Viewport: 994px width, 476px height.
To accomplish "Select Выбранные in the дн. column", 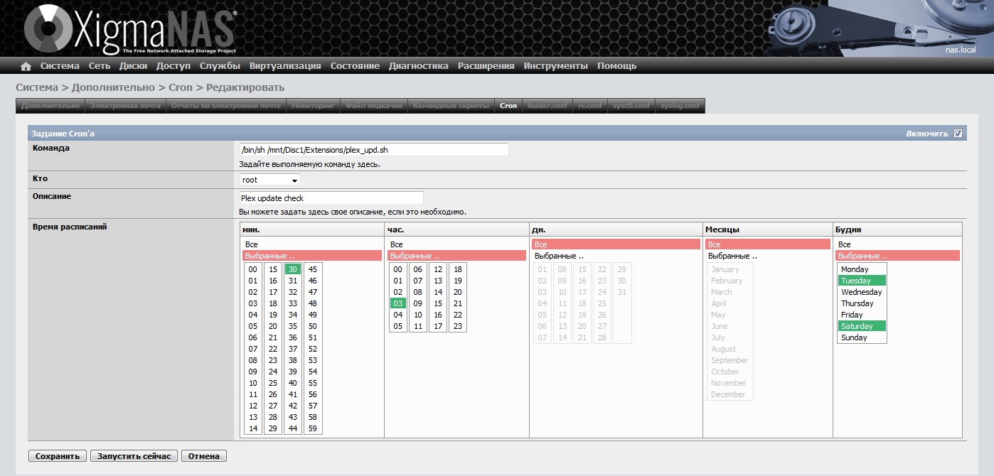I will pos(616,256).
